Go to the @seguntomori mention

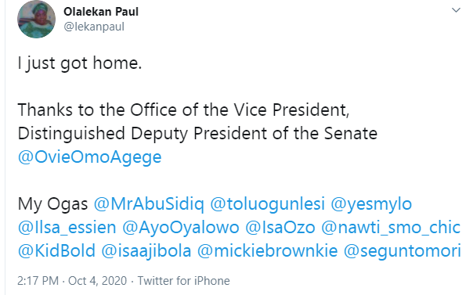coord(402,251)
